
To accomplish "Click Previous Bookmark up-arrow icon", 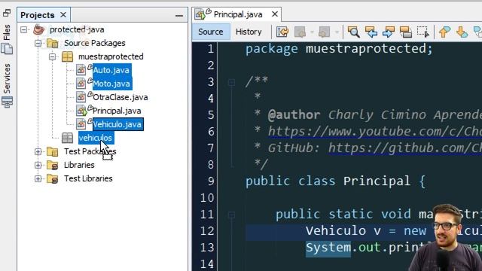I will (x=444, y=32).
